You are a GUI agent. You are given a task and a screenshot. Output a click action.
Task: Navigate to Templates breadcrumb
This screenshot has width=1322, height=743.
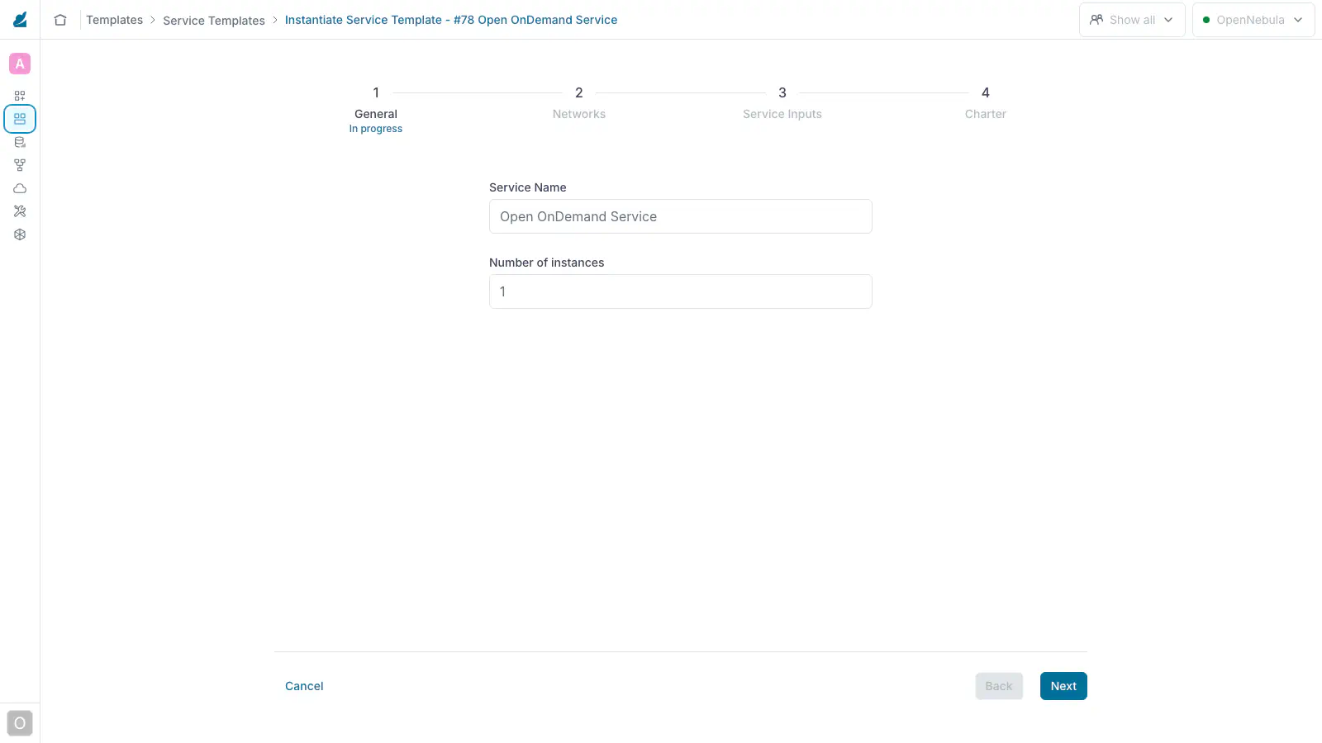click(x=115, y=20)
